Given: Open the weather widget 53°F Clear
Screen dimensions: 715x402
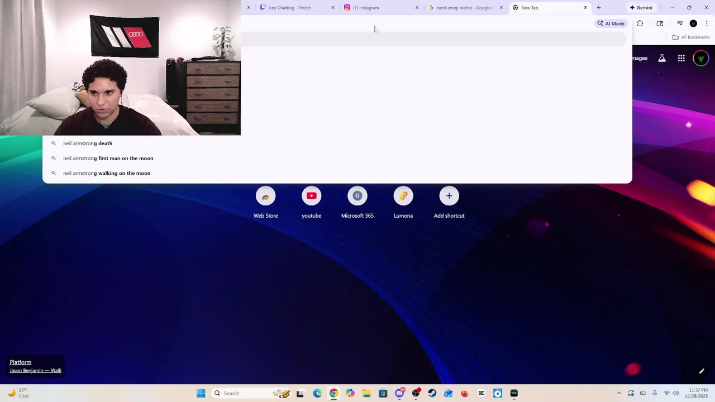Looking at the screenshot, I should (x=18, y=394).
